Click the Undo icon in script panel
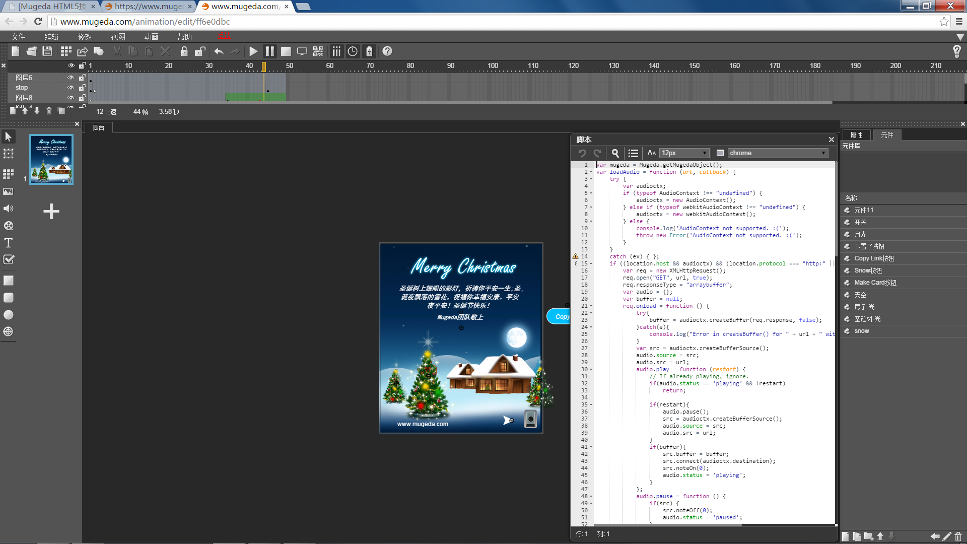This screenshot has height=544, width=967. click(x=582, y=153)
